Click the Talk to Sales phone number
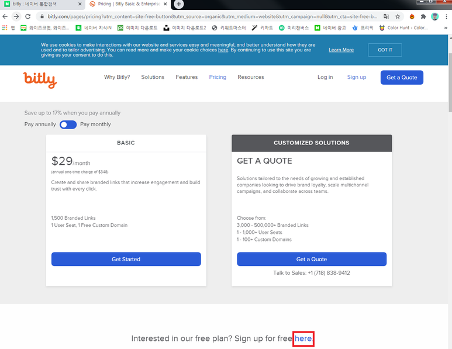This screenshot has width=452, height=349. coord(329,273)
